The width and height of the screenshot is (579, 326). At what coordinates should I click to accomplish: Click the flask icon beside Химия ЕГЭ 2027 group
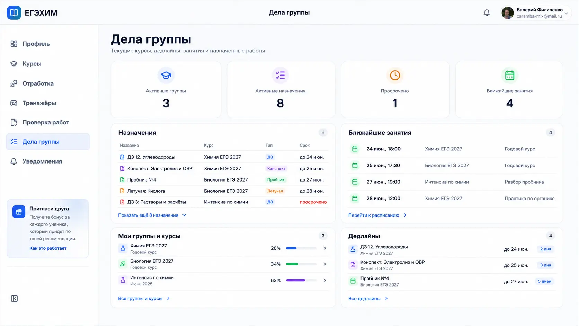coord(123,248)
